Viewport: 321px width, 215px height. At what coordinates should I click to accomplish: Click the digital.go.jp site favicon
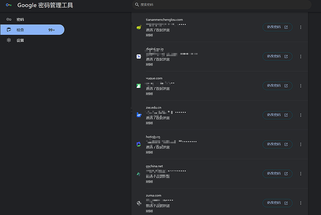139,56
